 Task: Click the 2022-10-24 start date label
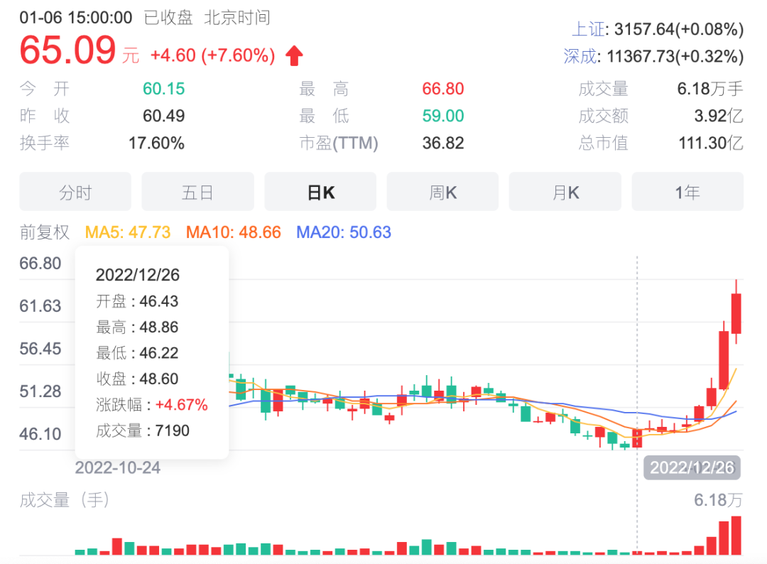tap(117, 467)
